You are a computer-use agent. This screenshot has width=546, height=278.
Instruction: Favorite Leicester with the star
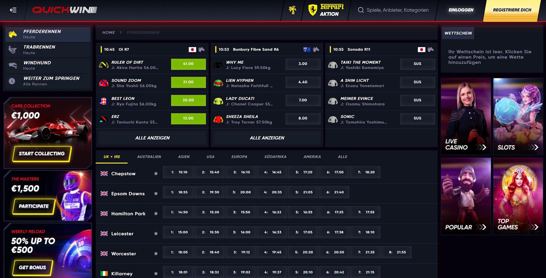coord(156,234)
